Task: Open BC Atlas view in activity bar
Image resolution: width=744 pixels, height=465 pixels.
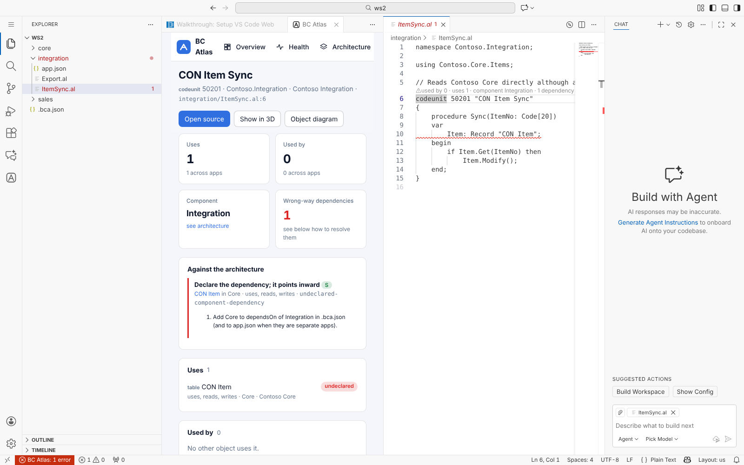Action: click(11, 178)
